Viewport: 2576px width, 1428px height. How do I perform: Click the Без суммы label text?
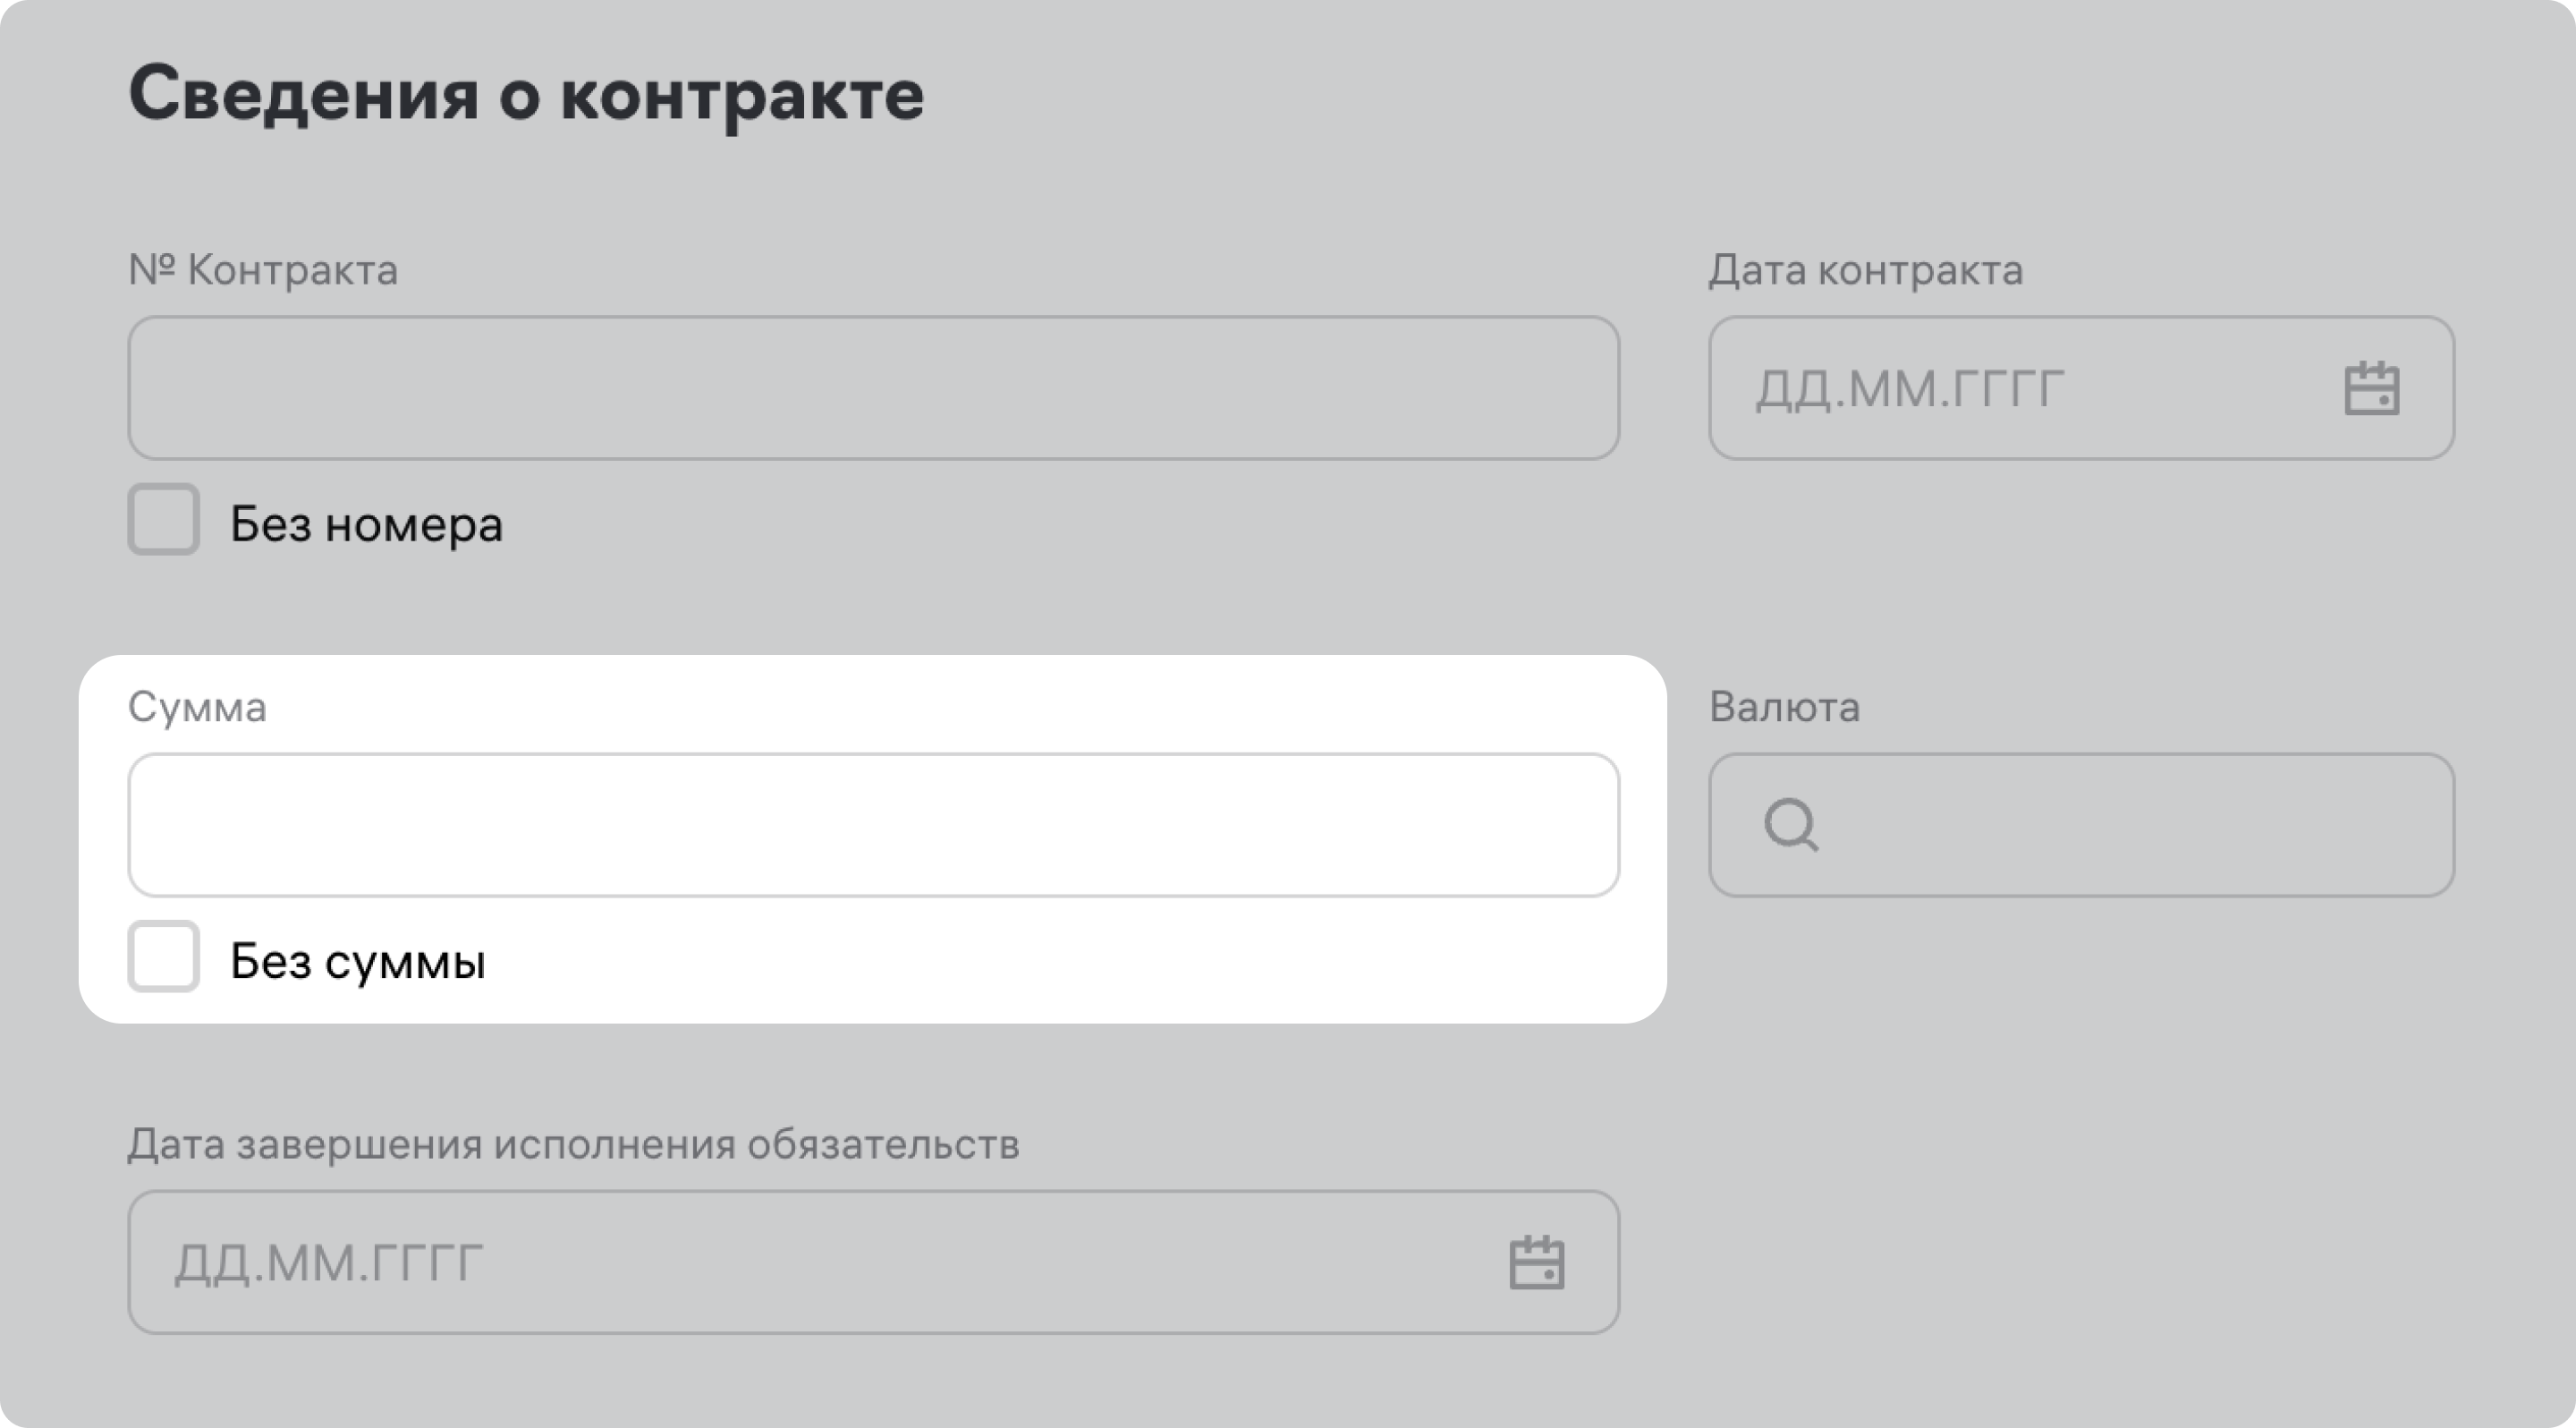[357, 961]
